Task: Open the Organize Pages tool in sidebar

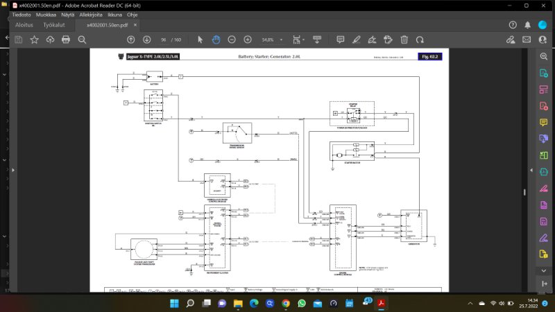Action: (x=544, y=89)
